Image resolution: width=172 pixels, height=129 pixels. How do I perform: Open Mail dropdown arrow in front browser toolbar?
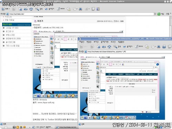click(x=155, y=46)
